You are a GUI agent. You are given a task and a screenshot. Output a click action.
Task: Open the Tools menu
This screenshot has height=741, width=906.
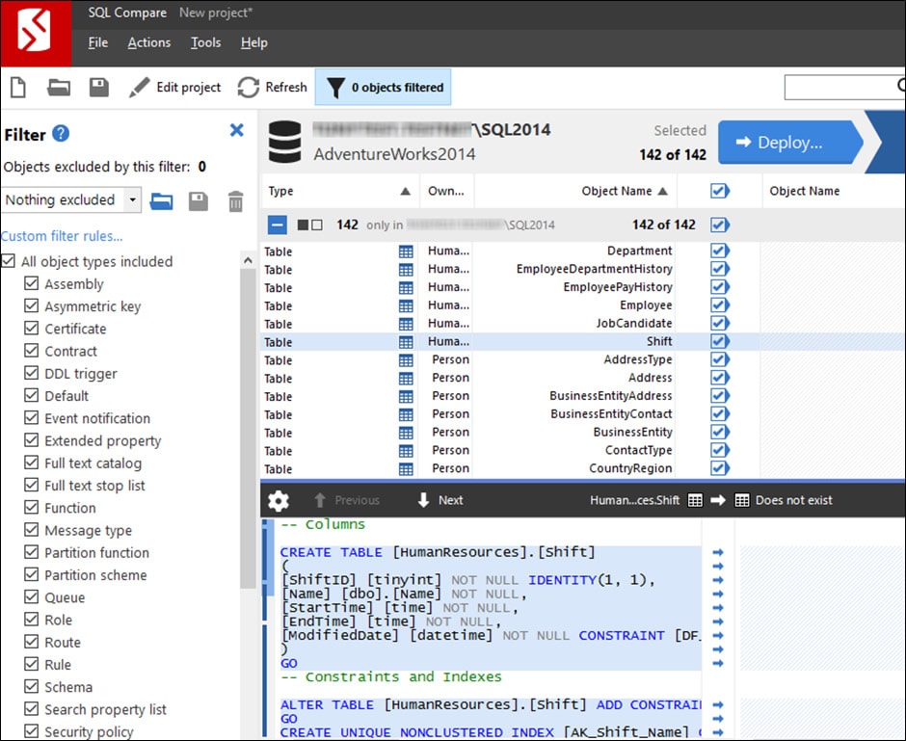click(x=205, y=42)
